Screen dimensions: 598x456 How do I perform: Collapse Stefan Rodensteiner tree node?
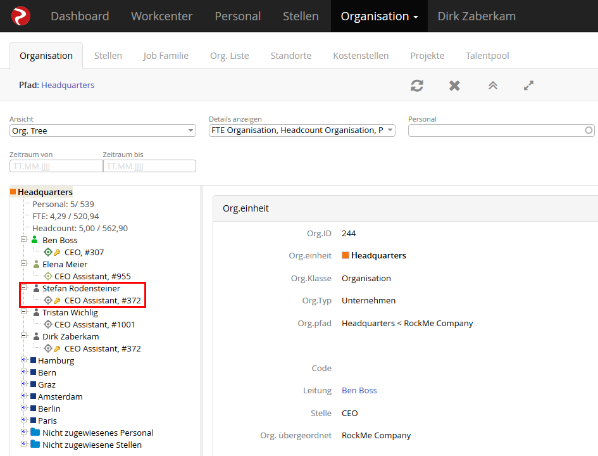coord(23,288)
